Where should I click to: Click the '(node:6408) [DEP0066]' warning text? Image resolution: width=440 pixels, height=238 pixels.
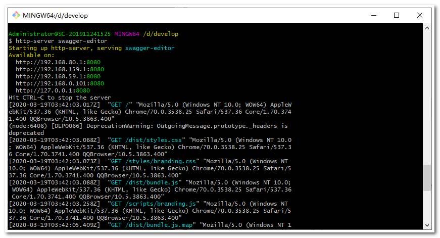pyautogui.click(x=45, y=126)
